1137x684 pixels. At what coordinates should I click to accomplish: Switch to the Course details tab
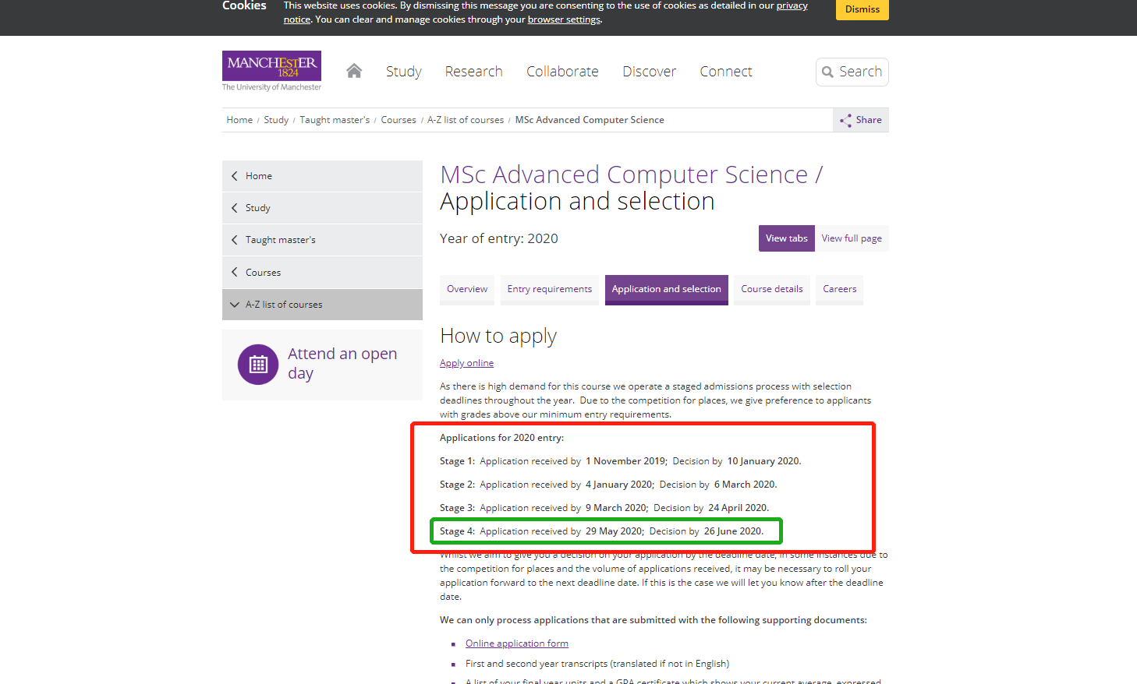click(771, 289)
